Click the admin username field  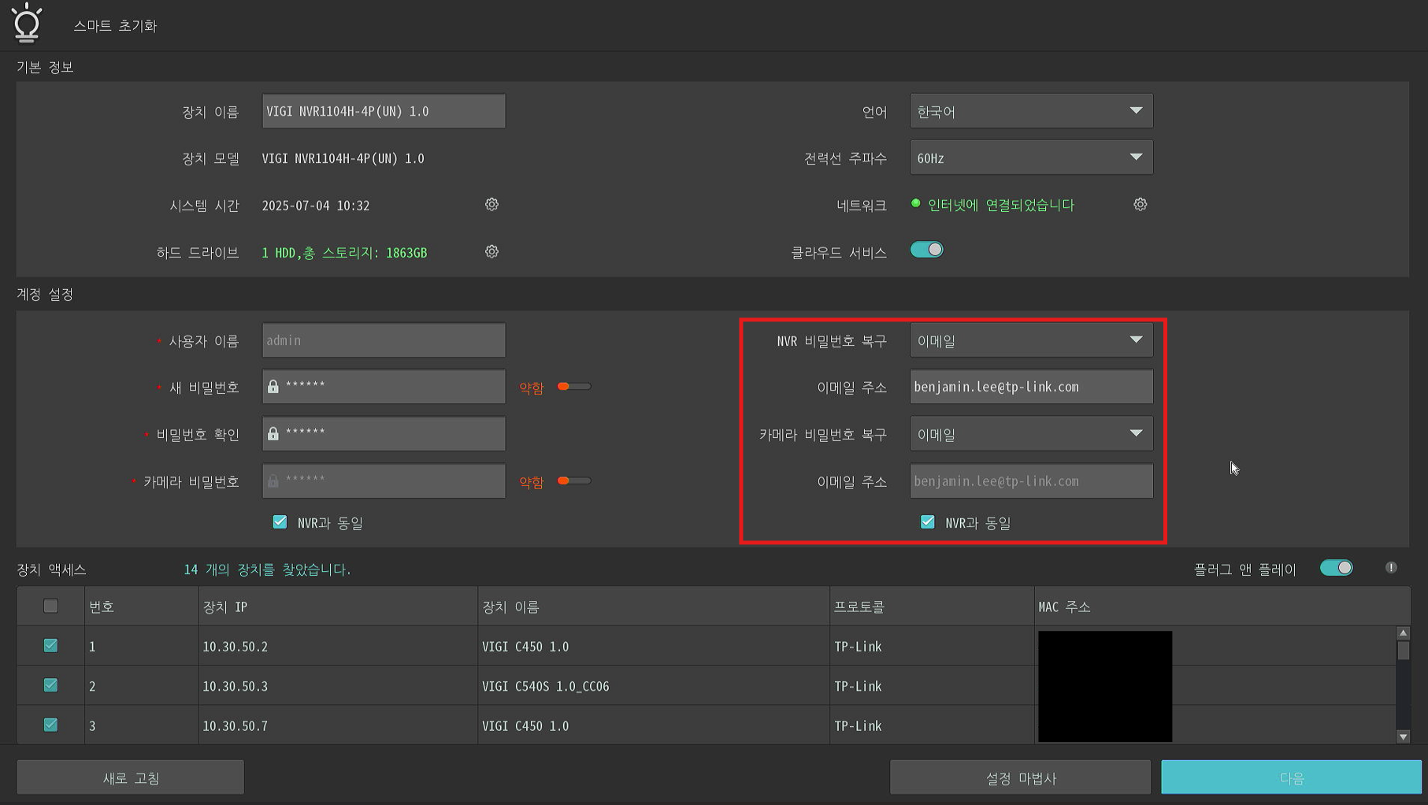(x=384, y=340)
